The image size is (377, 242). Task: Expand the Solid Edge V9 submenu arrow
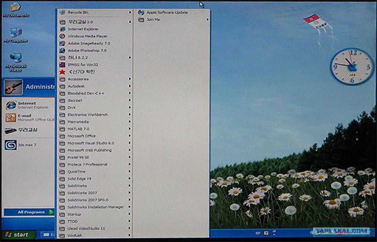coord(130,179)
